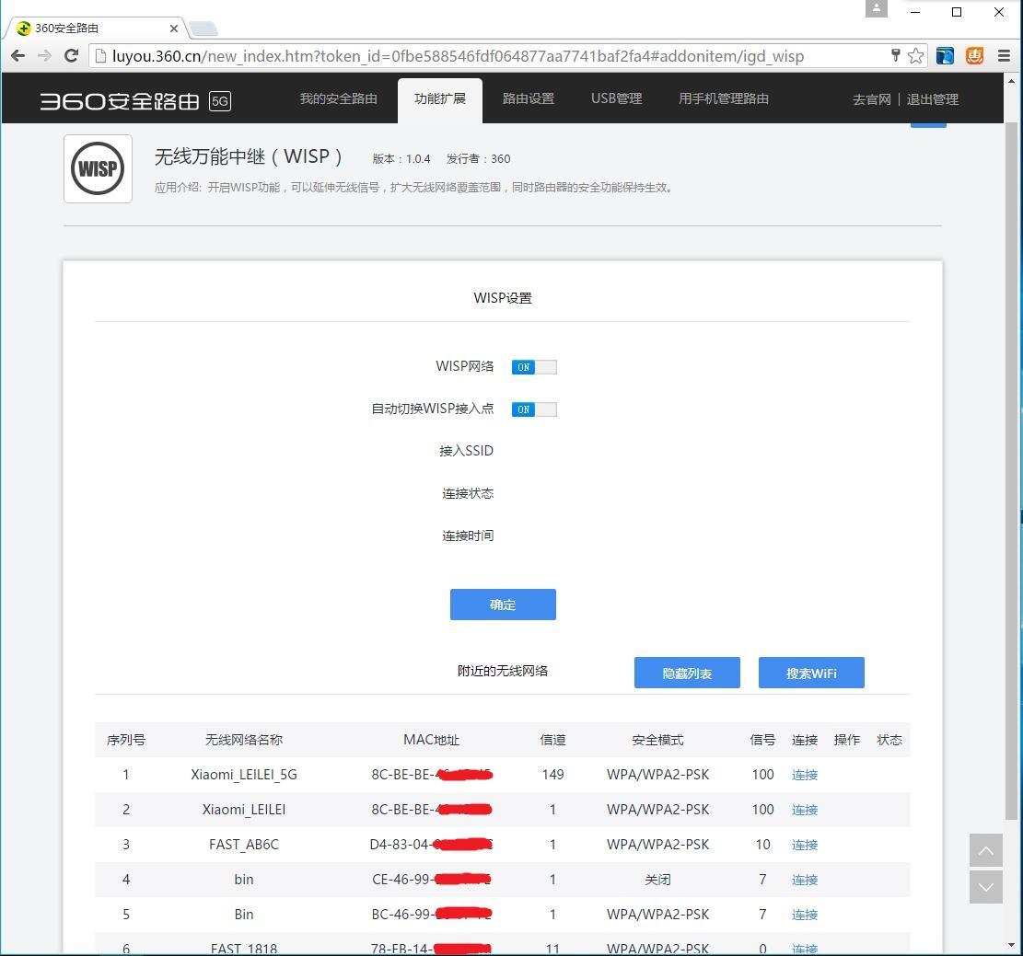Refresh the router settings page
Viewport: 1023px width, 956px height.
71,56
